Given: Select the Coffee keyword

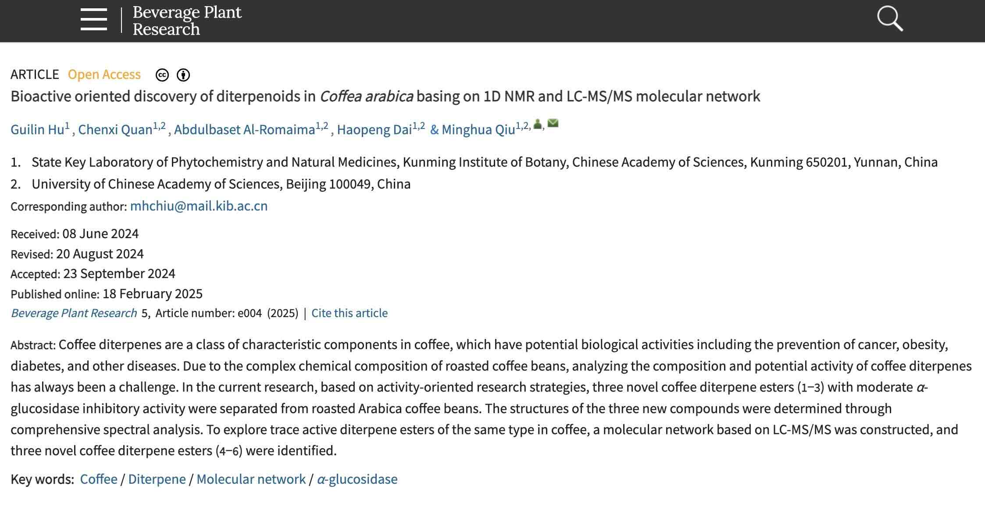Looking at the screenshot, I should 99,479.
